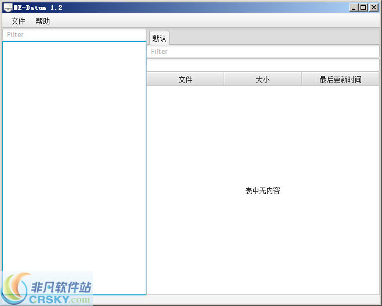The image size is (382, 306).
Task: Focus the left panel Filter field
Action: [x=74, y=35]
